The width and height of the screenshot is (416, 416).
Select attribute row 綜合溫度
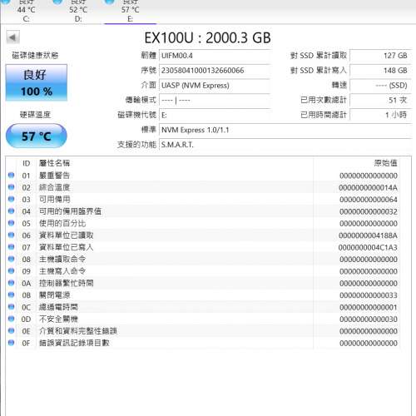203,187
